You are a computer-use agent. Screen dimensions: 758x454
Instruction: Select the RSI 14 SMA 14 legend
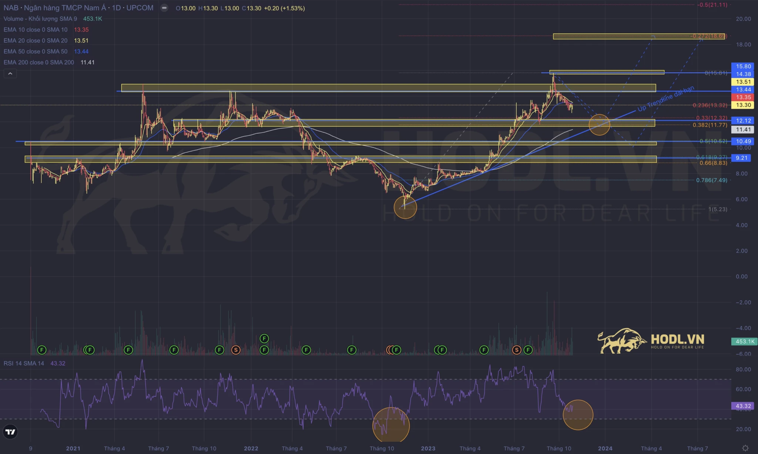[24, 363]
